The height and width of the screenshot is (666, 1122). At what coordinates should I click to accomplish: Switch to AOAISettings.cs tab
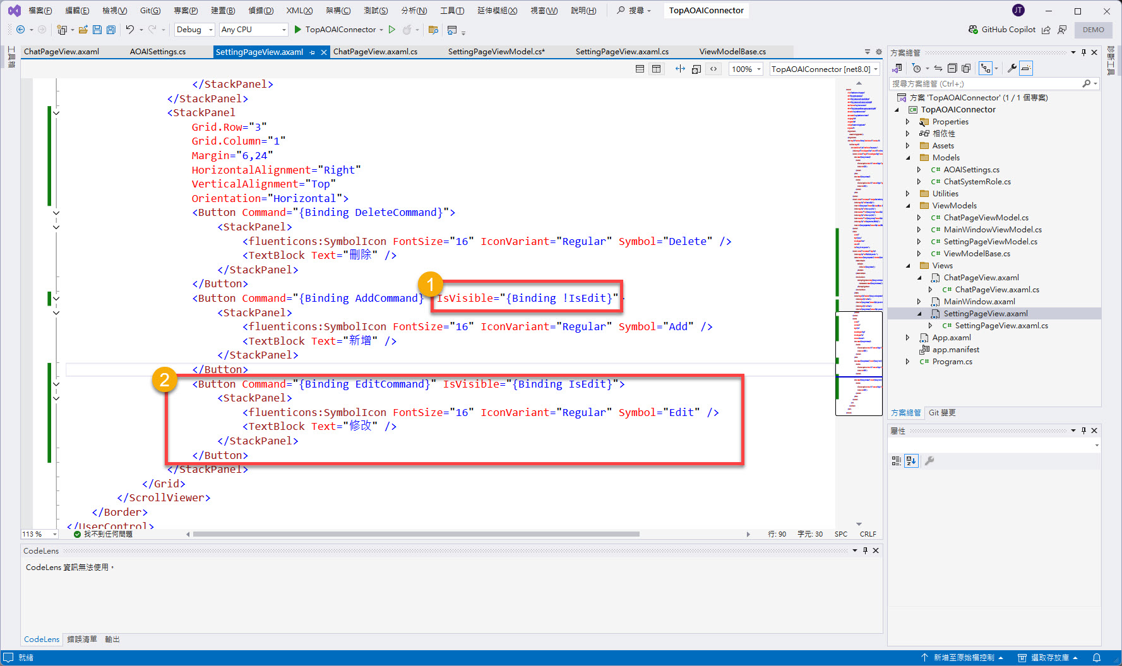click(x=158, y=52)
